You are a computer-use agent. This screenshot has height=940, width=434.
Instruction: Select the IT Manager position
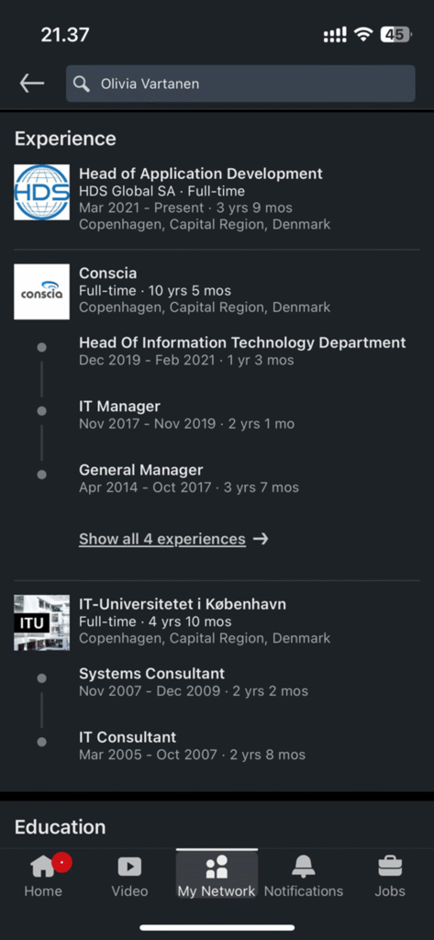(x=120, y=407)
